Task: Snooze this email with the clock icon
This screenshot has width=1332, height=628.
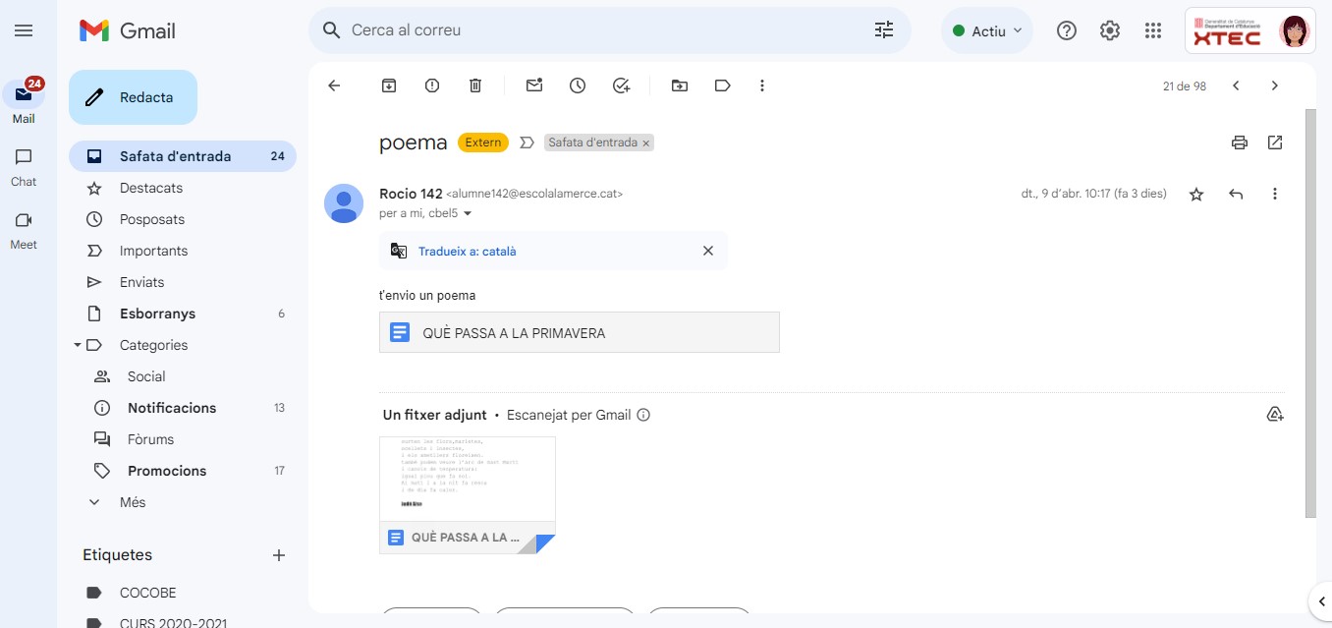Action: tap(578, 86)
